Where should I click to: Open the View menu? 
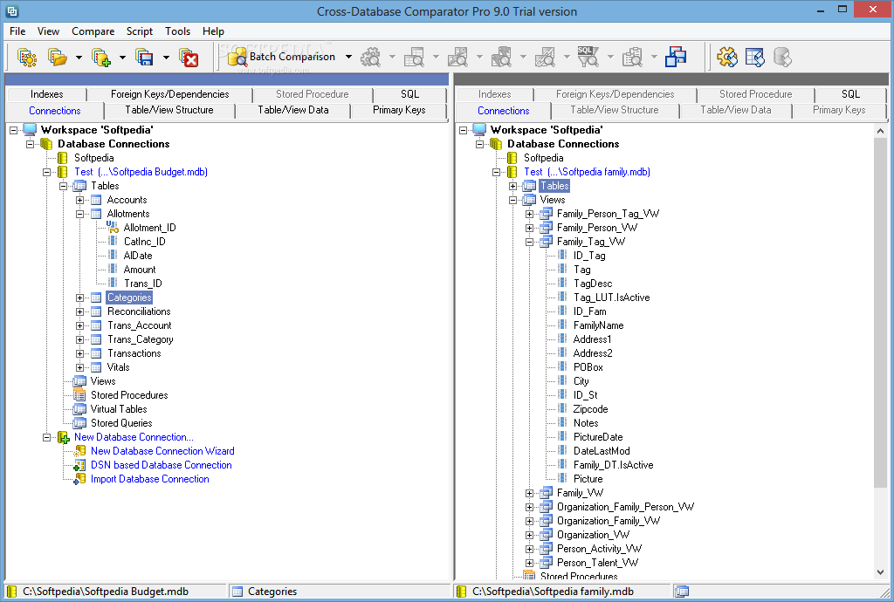pos(49,31)
